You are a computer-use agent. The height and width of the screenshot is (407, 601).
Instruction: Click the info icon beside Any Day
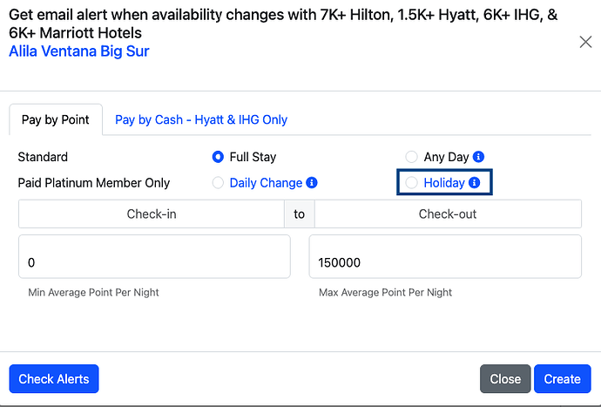pos(478,157)
